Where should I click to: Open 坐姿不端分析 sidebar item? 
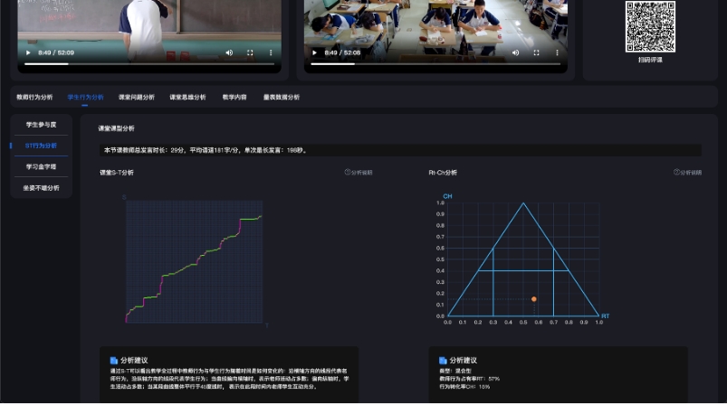click(41, 188)
